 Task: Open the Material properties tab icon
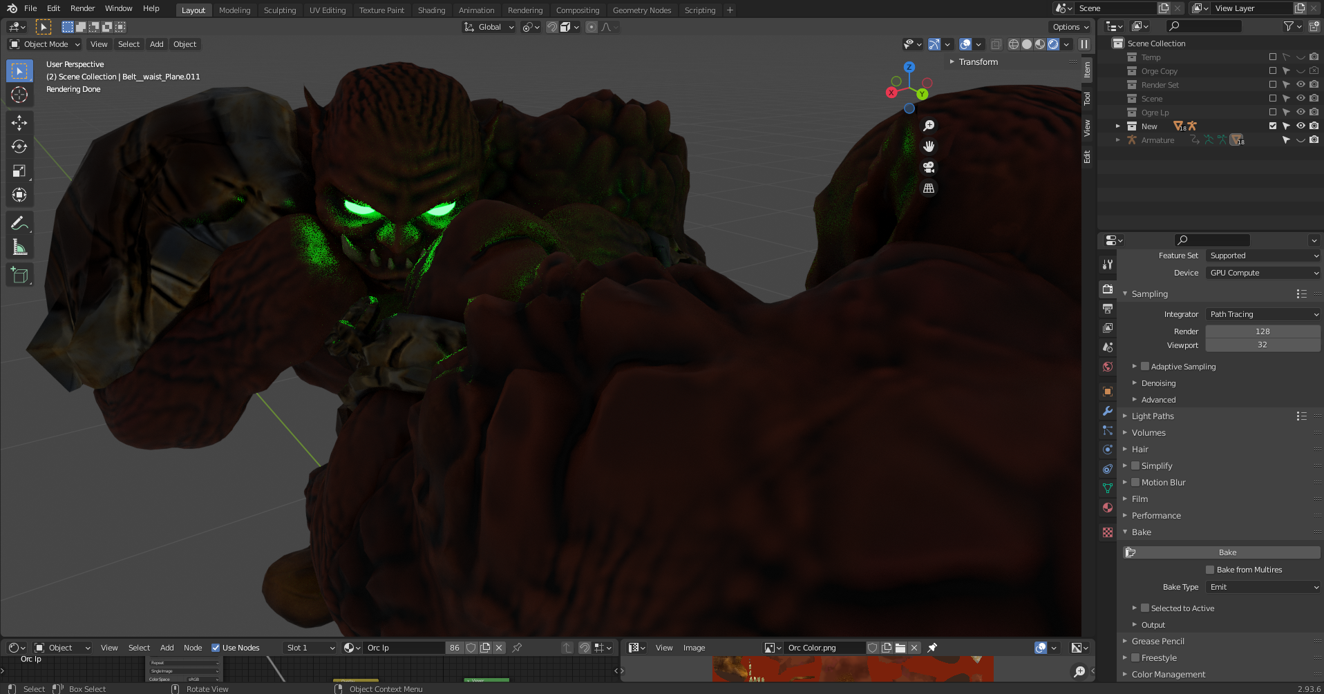[x=1108, y=508]
